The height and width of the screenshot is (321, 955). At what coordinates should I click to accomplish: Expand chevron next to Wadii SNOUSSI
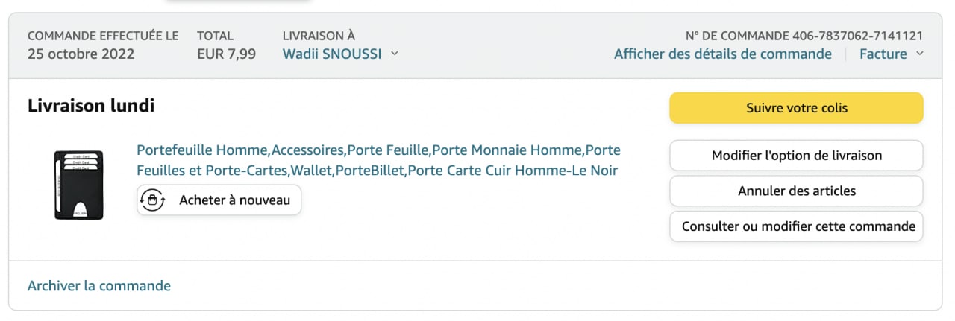(x=395, y=54)
